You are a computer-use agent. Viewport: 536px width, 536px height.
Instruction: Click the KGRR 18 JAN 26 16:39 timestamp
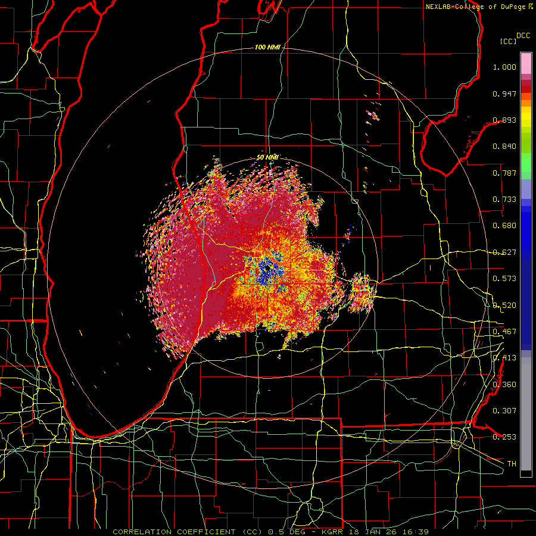[x=375, y=532]
